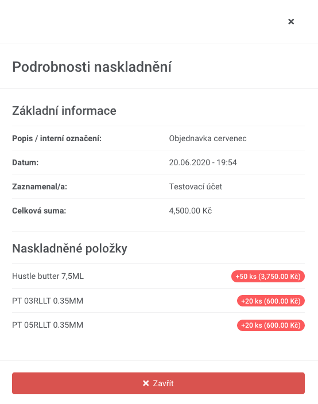Click the PT 05RLLT +20 ks badge
The width and height of the screenshot is (318, 404).
271,325
